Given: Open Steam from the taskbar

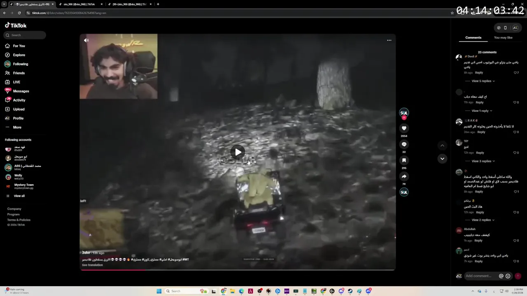Looking at the screenshot, I should [350, 291].
